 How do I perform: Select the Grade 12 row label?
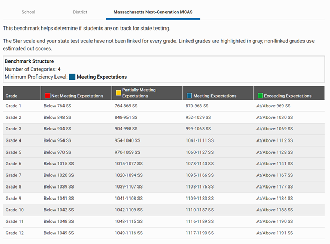14,233
